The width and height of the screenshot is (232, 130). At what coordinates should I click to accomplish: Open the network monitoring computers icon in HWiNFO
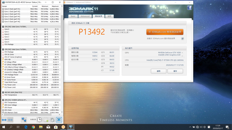click(x=24, y=120)
